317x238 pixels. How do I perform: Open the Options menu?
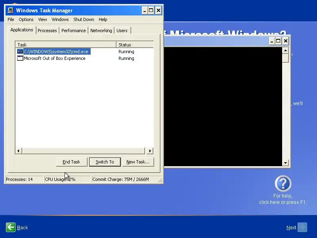[x=26, y=19]
